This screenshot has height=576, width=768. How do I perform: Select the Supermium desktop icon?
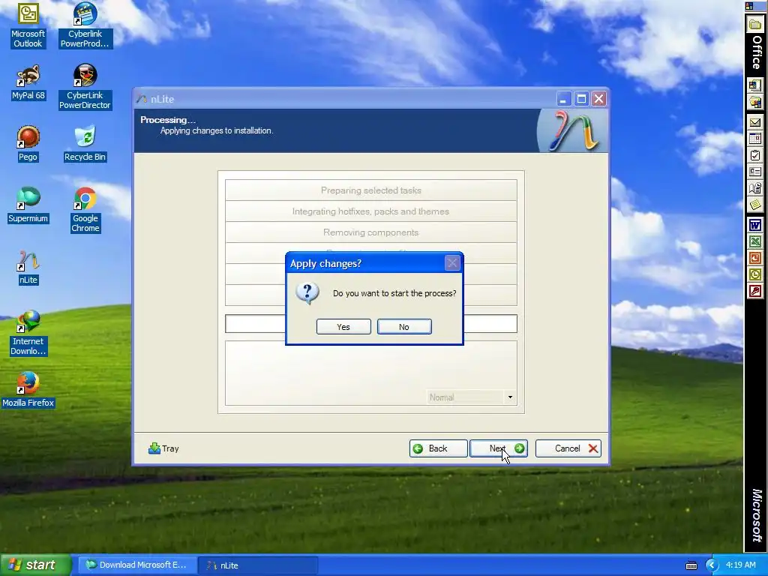pyautogui.click(x=28, y=205)
